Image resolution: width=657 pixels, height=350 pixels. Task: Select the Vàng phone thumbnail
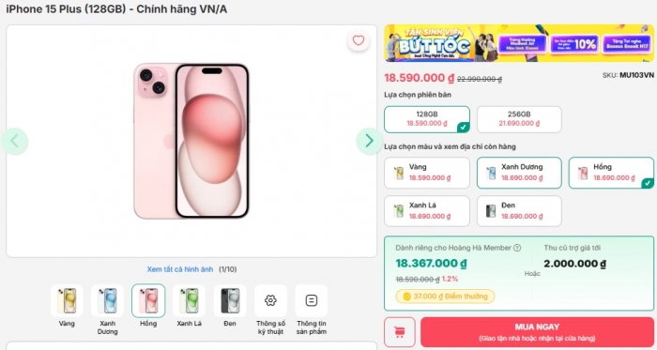click(67, 300)
